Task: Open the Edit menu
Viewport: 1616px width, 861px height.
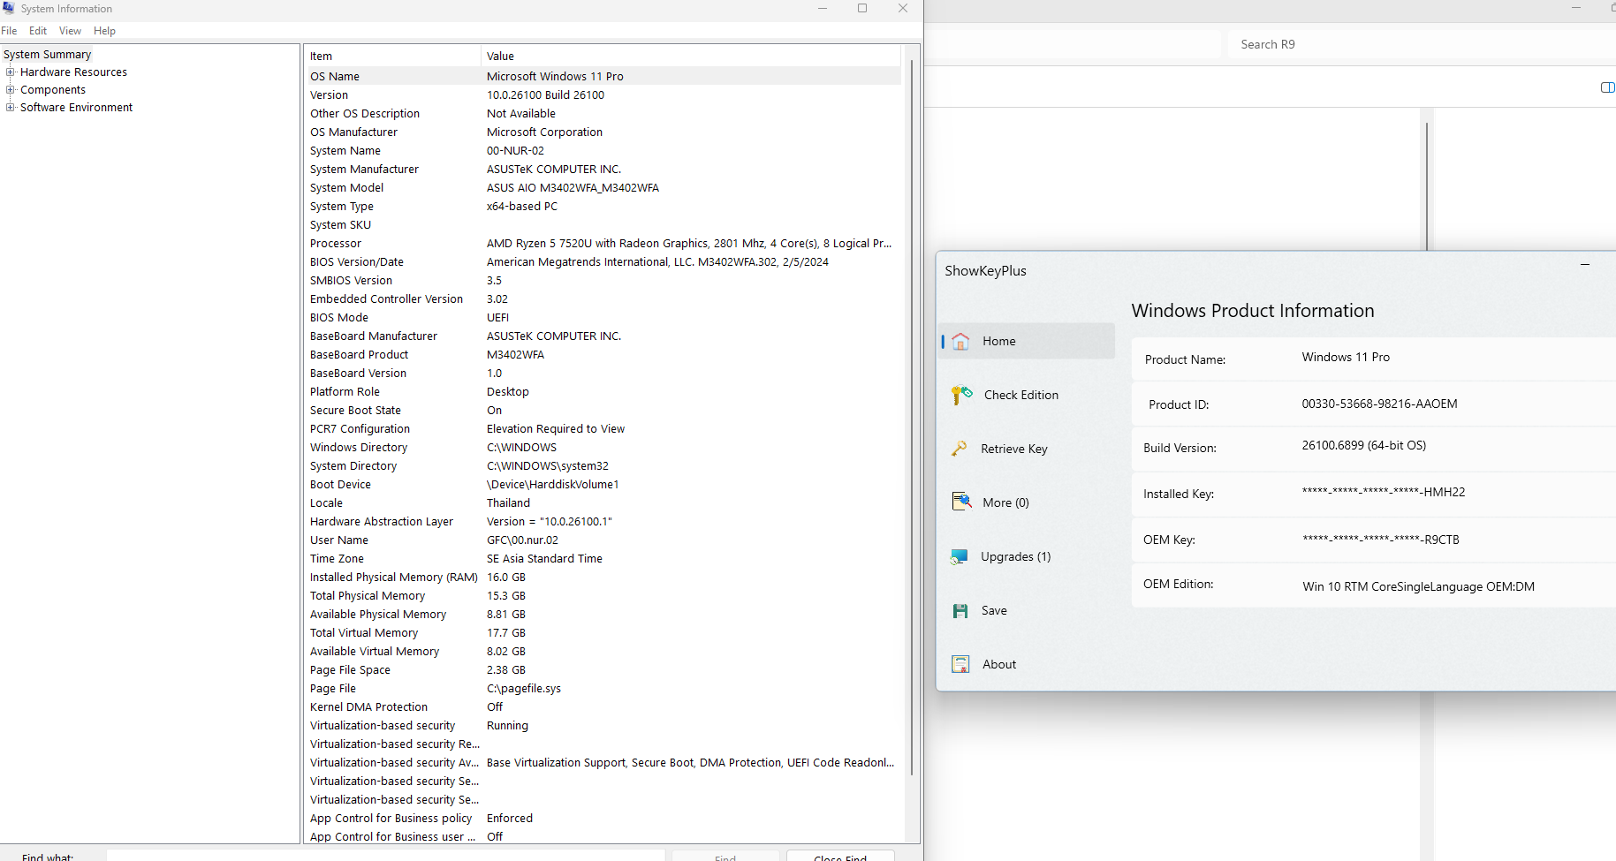Action: pyautogui.click(x=38, y=31)
